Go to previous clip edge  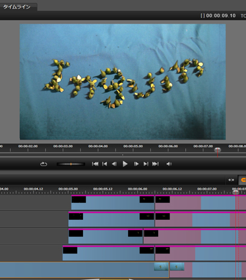click(105, 164)
